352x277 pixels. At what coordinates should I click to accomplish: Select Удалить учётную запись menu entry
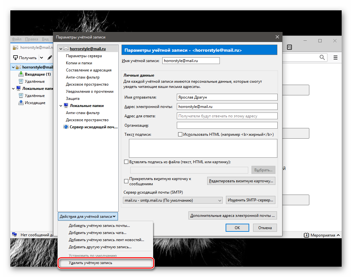tap(105, 263)
